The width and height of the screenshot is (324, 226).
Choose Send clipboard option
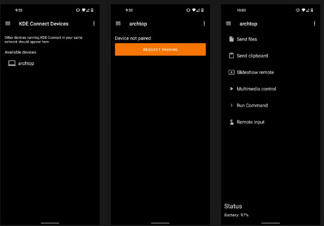(x=252, y=56)
